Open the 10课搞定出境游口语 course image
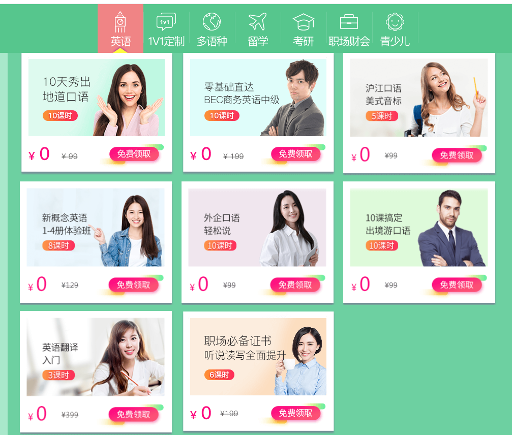This screenshot has height=435, width=512. [419, 228]
